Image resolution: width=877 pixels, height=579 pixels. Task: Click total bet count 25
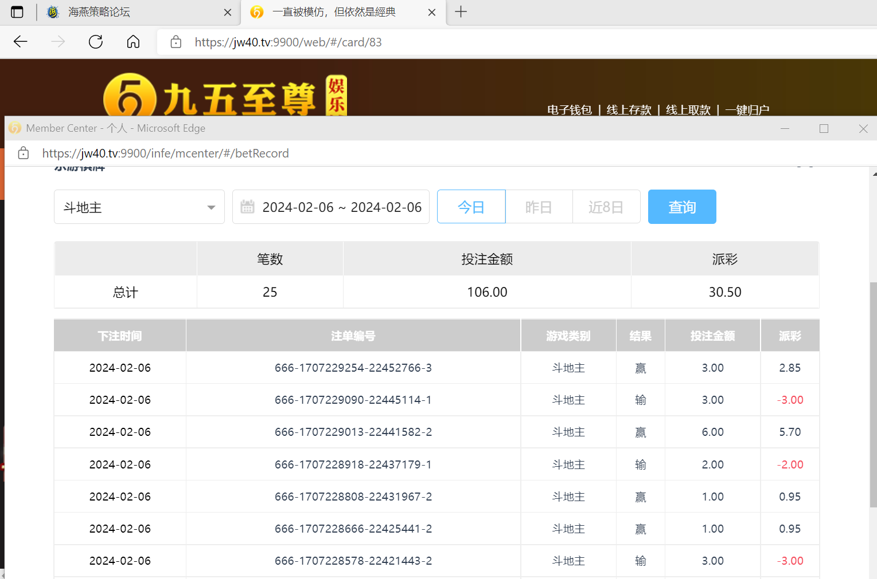pyautogui.click(x=270, y=292)
